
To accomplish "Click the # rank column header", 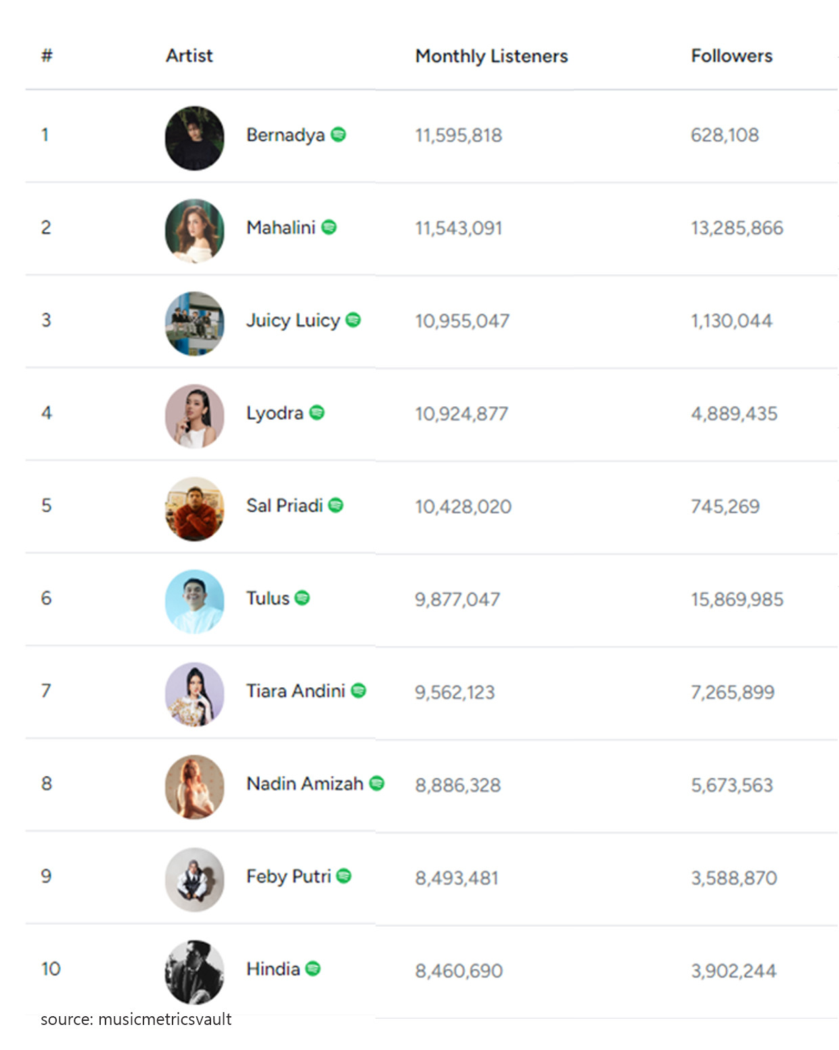I will pos(47,56).
